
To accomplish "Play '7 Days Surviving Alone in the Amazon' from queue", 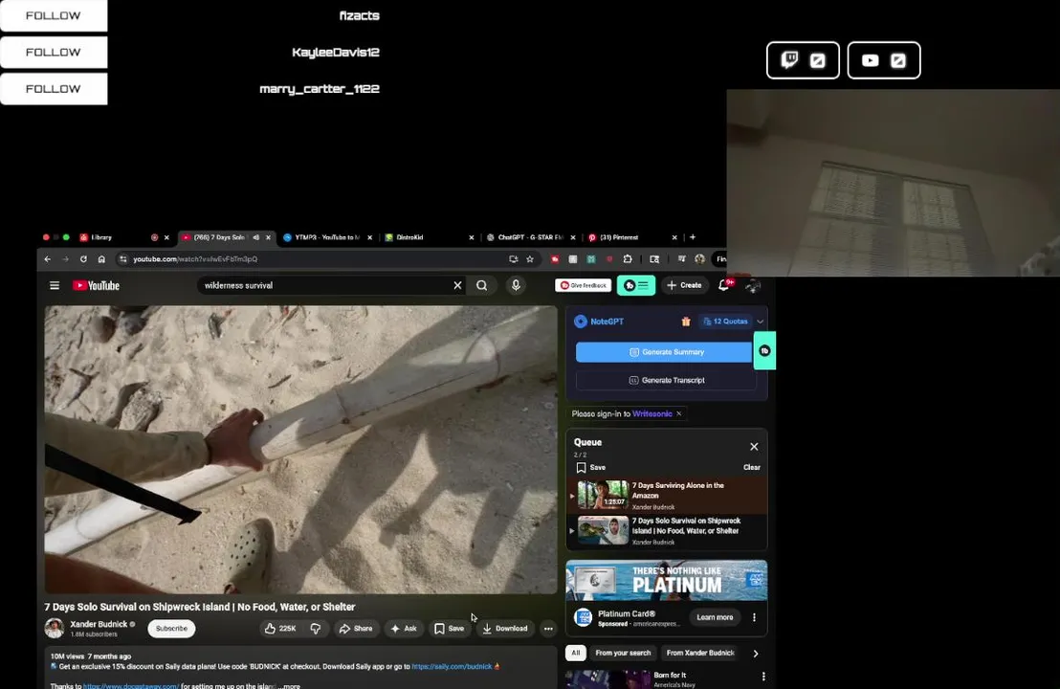I will 666,495.
